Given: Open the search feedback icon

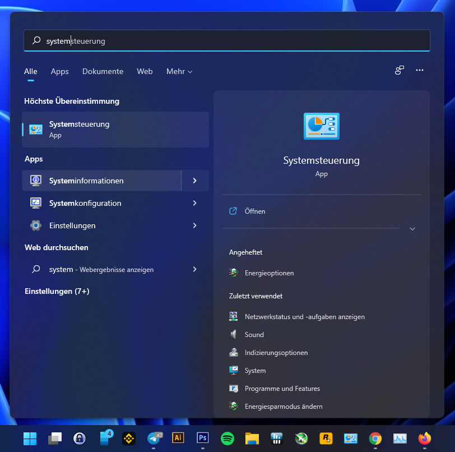Looking at the screenshot, I should coord(400,70).
